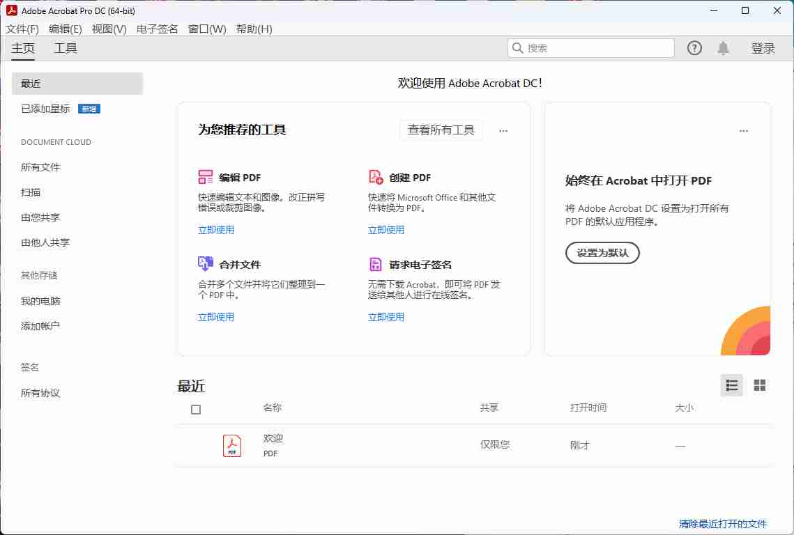Click inside the 搜索 search field
Screen dimensions: 794x535
click(x=597, y=48)
